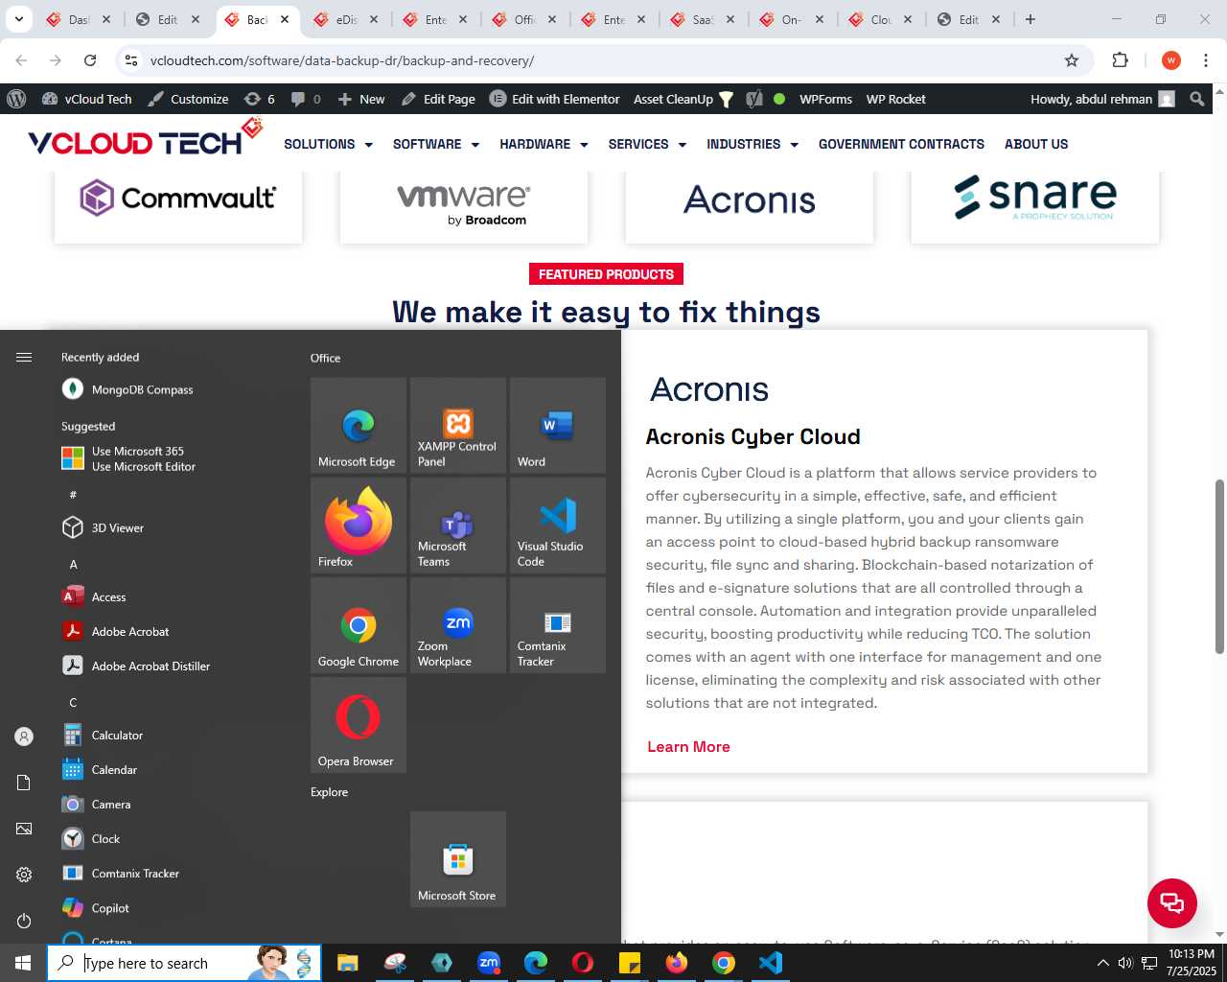Open Microsoft Teams tile
This screenshot has width=1227, height=982.
coord(458,525)
